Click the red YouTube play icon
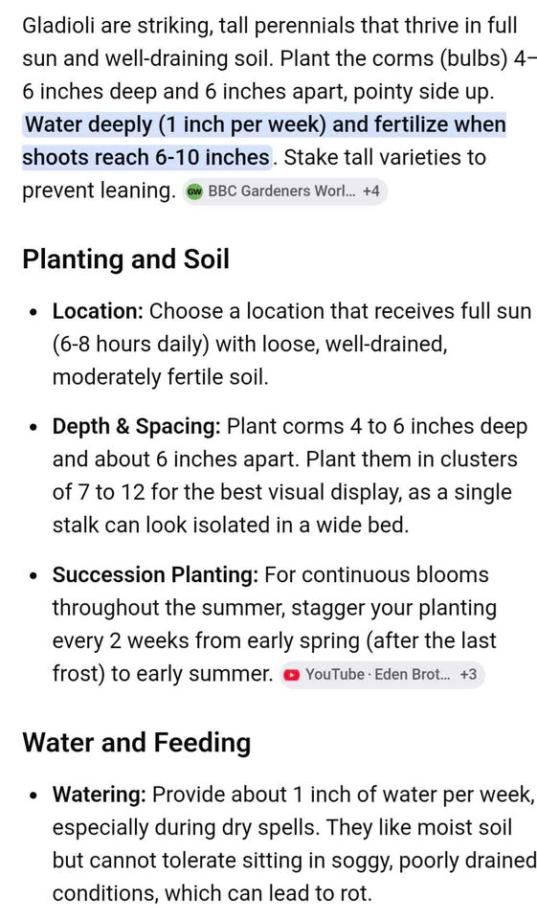537x919 pixels. (291, 675)
